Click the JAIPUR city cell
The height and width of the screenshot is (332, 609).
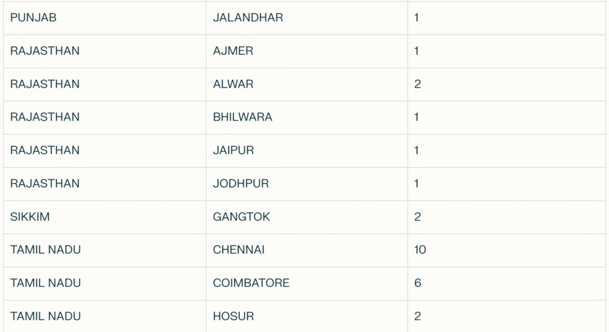[x=306, y=151]
